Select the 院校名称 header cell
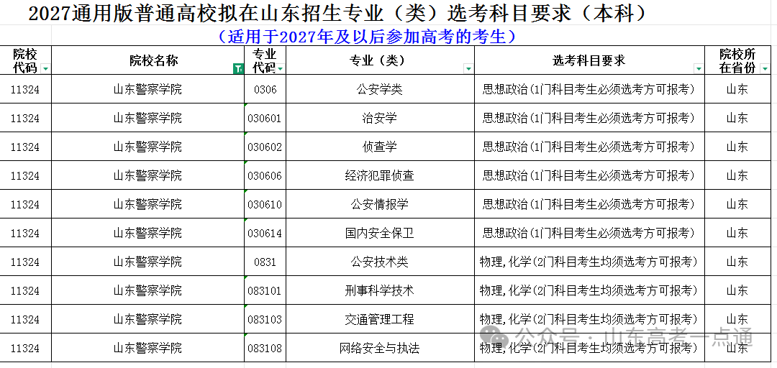This screenshot has width=777, height=368. pyautogui.click(x=147, y=60)
